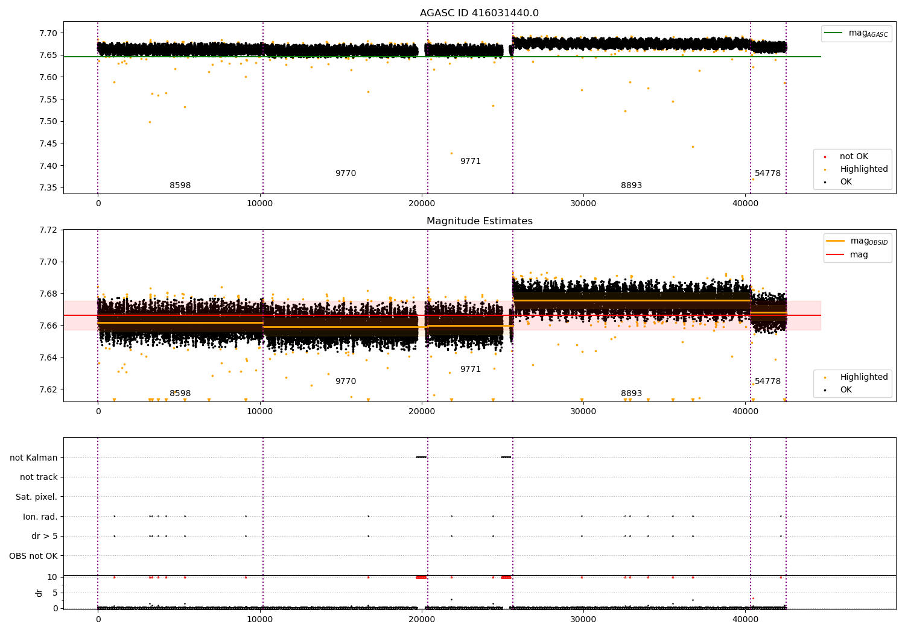Click obsid label 9771 in AGASC plot
Viewport: 905px width, 633px height.
pos(471,162)
